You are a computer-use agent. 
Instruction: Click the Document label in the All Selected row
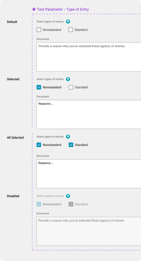coord(43,156)
